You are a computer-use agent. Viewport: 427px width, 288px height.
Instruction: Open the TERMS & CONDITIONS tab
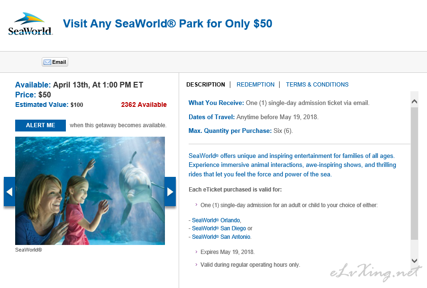click(x=317, y=85)
